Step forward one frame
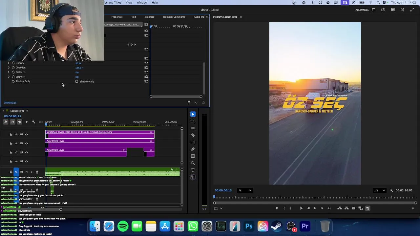The width and height of the screenshot is (420, 236). (322, 208)
